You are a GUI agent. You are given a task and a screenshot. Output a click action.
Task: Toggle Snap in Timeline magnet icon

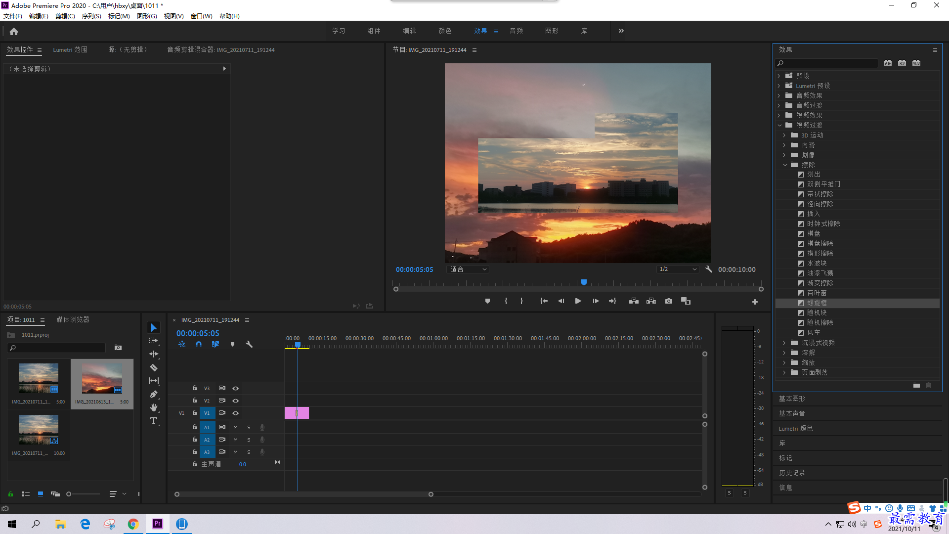tap(199, 344)
